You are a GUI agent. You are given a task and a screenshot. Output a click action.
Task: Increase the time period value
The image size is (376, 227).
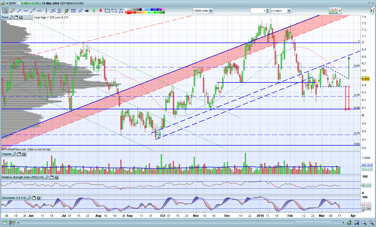[x=267, y=10]
